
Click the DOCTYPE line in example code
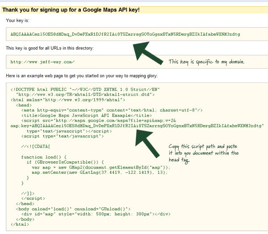[x=85, y=90]
